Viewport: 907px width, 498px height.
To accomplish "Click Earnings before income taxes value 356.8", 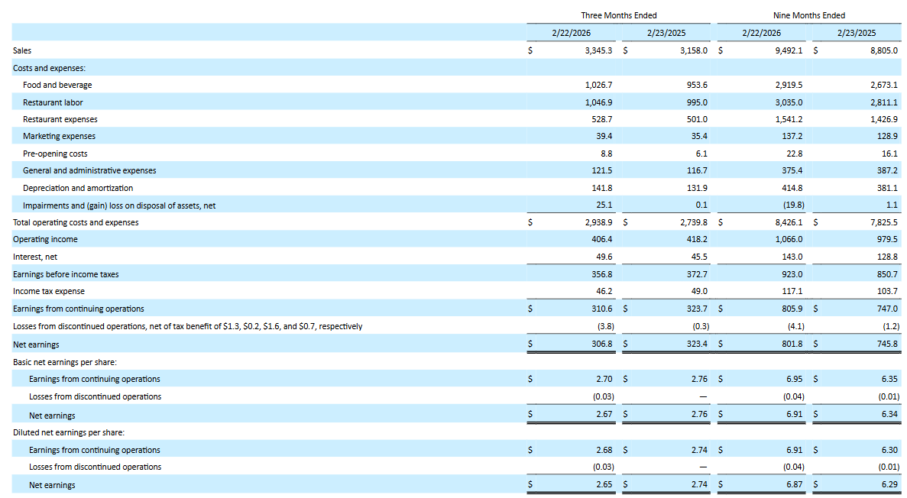I will pyautogui.click(x=601, y=274).
